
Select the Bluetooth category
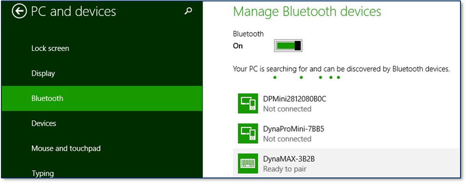point(102,98)
